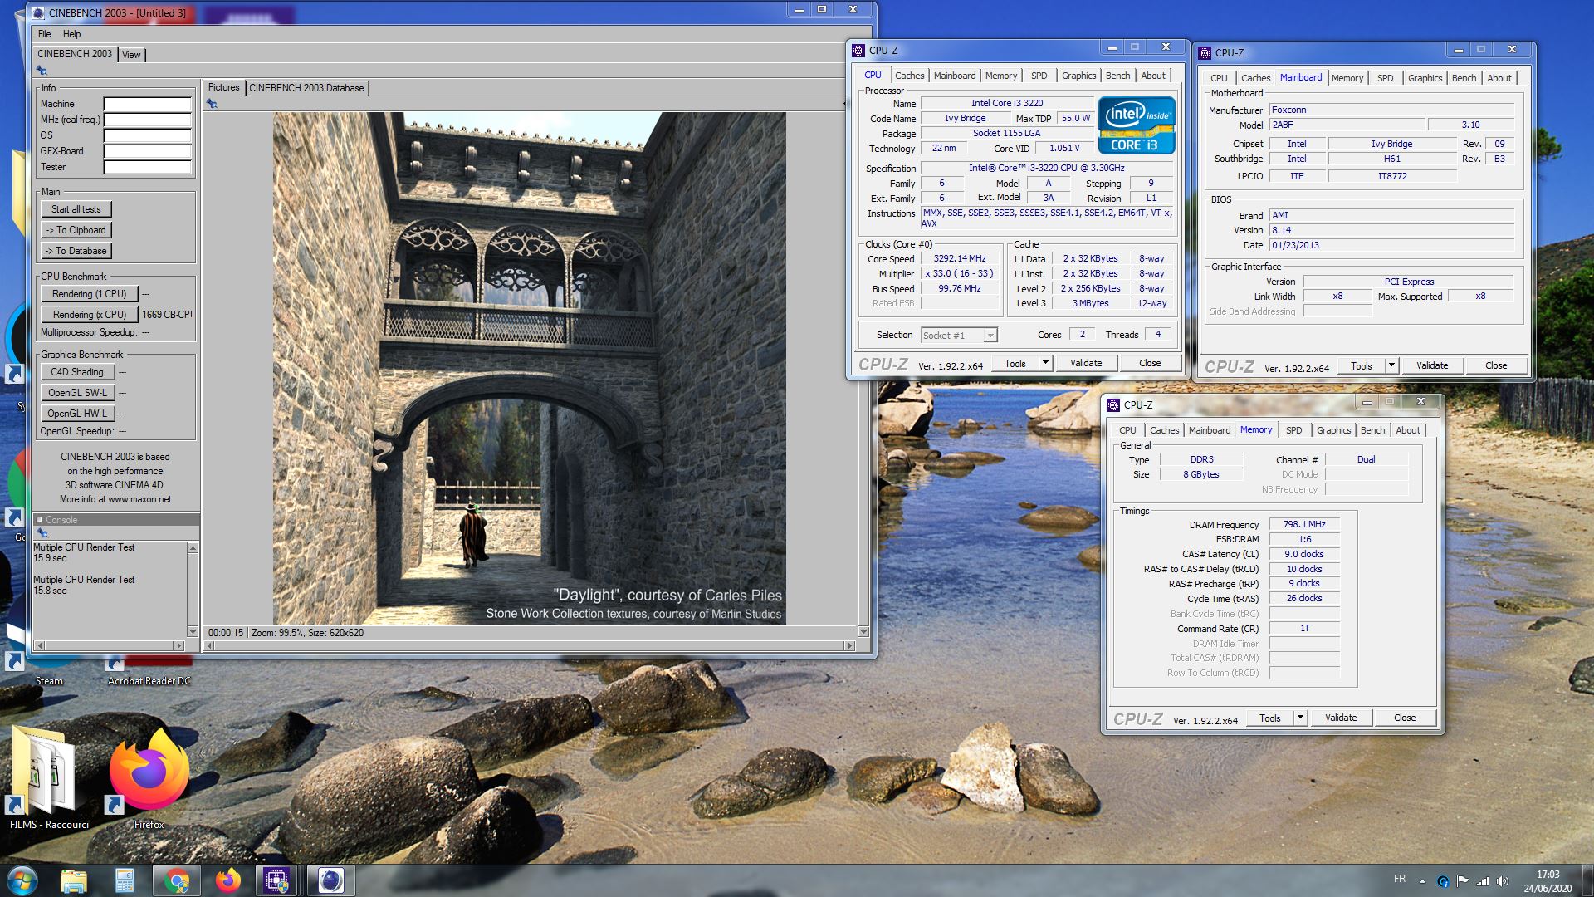The width and height of the screenshot is (1594, 897).
Task: Click the picture panel scroll-down arrow
Action: point(863,632)
